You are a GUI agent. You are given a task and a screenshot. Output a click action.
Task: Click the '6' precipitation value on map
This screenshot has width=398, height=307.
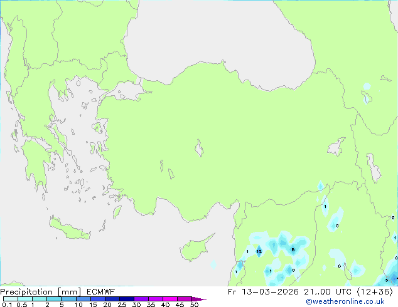(x=293, y=250)
